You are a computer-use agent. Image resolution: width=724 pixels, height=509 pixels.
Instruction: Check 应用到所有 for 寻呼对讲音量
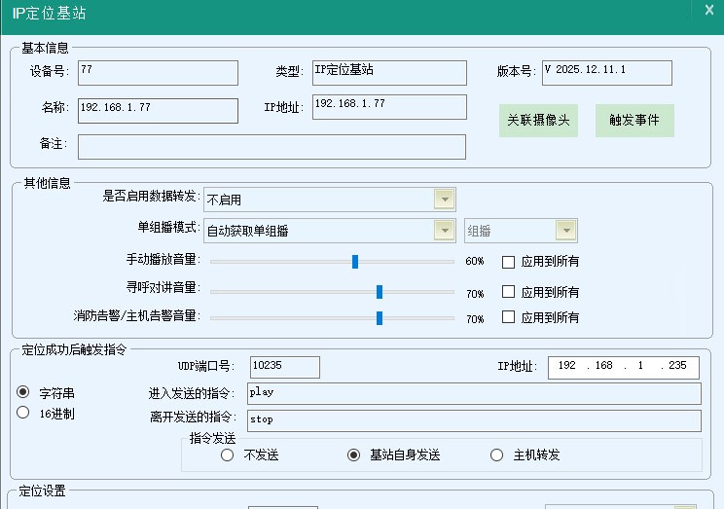(508, 291)
